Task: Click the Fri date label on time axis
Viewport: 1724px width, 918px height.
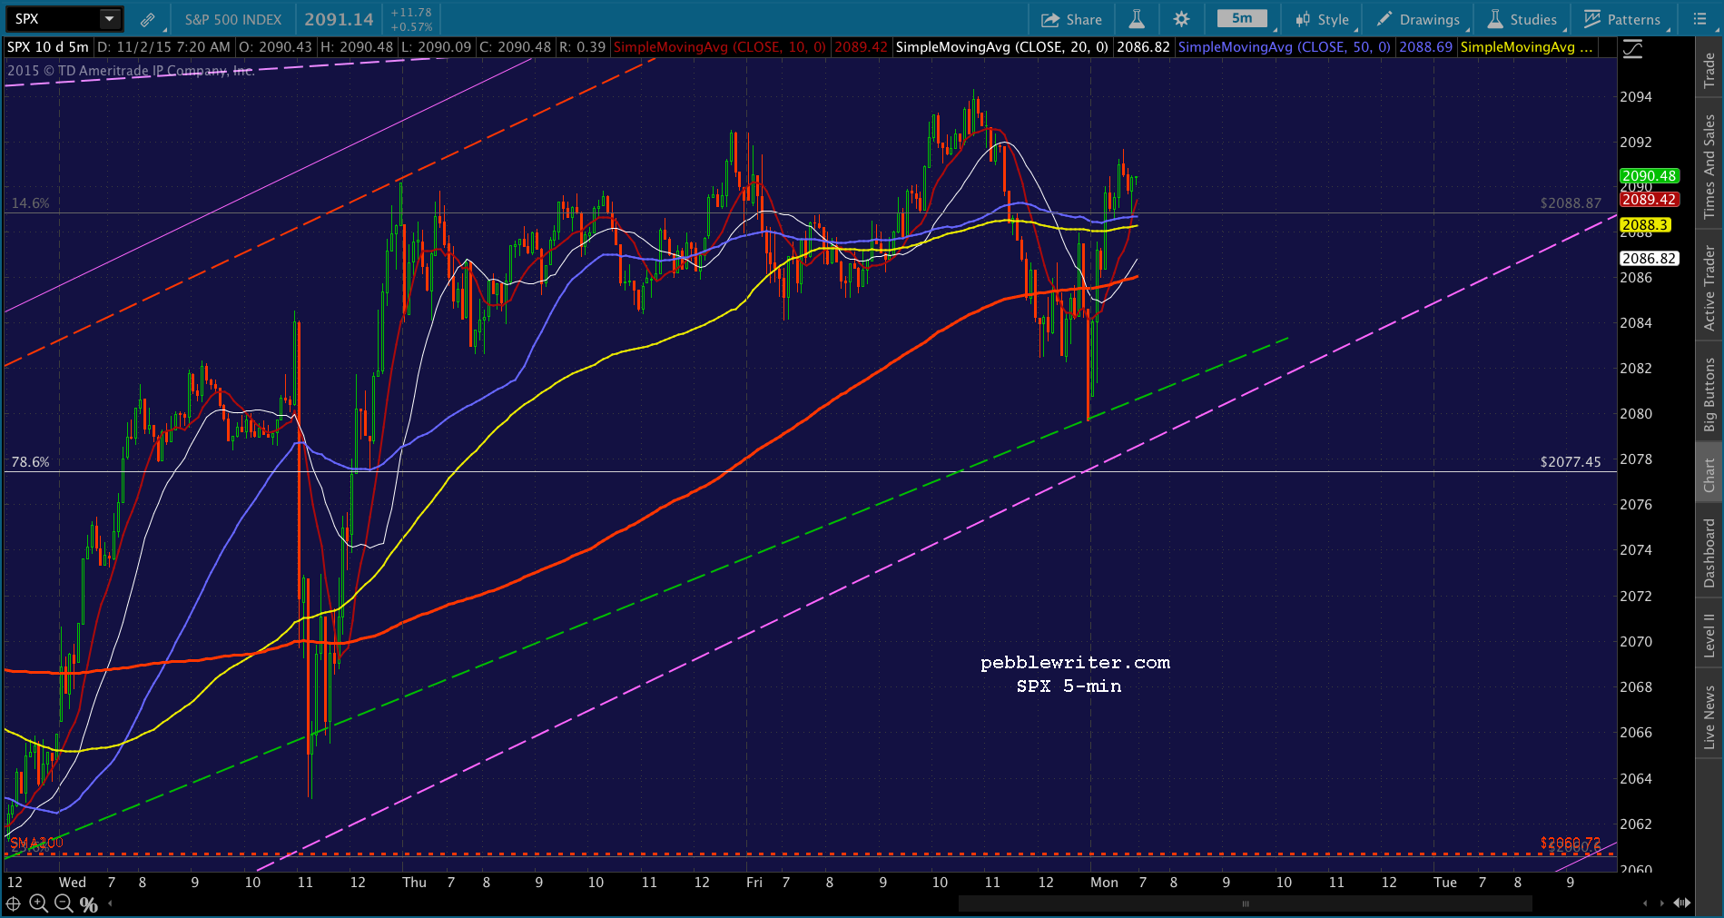Action: coord(754,883)
